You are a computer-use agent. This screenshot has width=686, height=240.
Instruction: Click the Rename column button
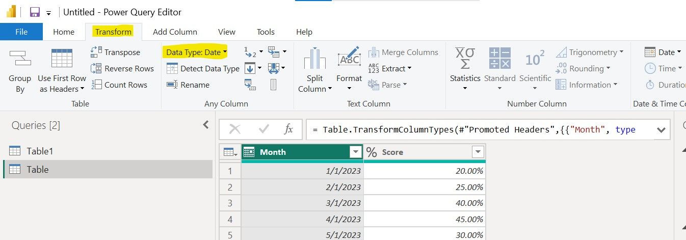188,85
